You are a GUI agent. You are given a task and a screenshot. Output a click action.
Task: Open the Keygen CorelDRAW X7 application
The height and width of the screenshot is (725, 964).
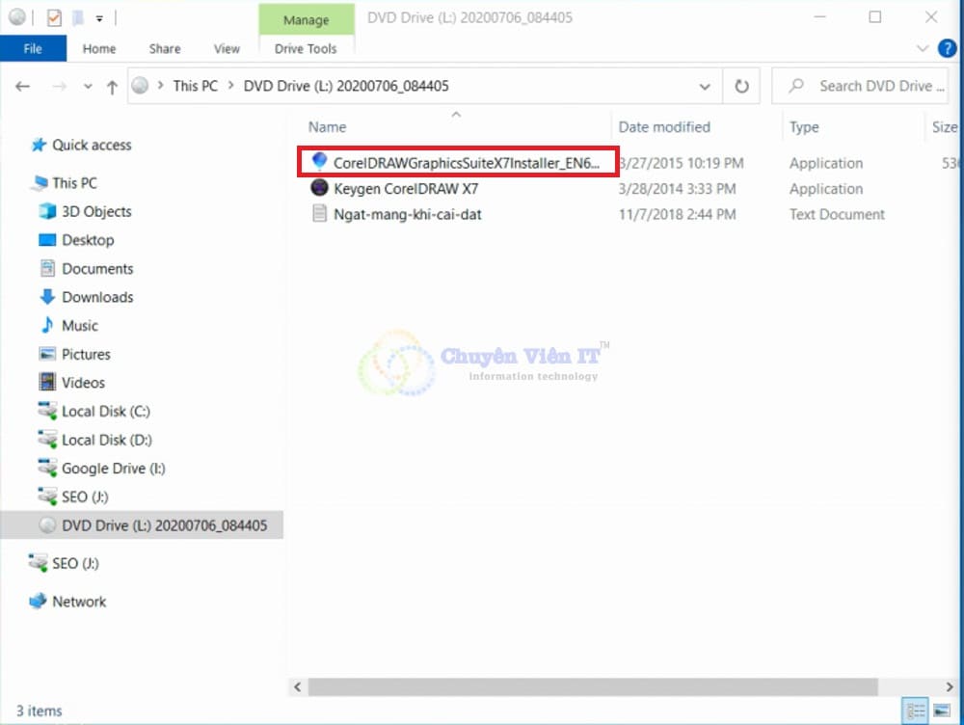(405, 189)
